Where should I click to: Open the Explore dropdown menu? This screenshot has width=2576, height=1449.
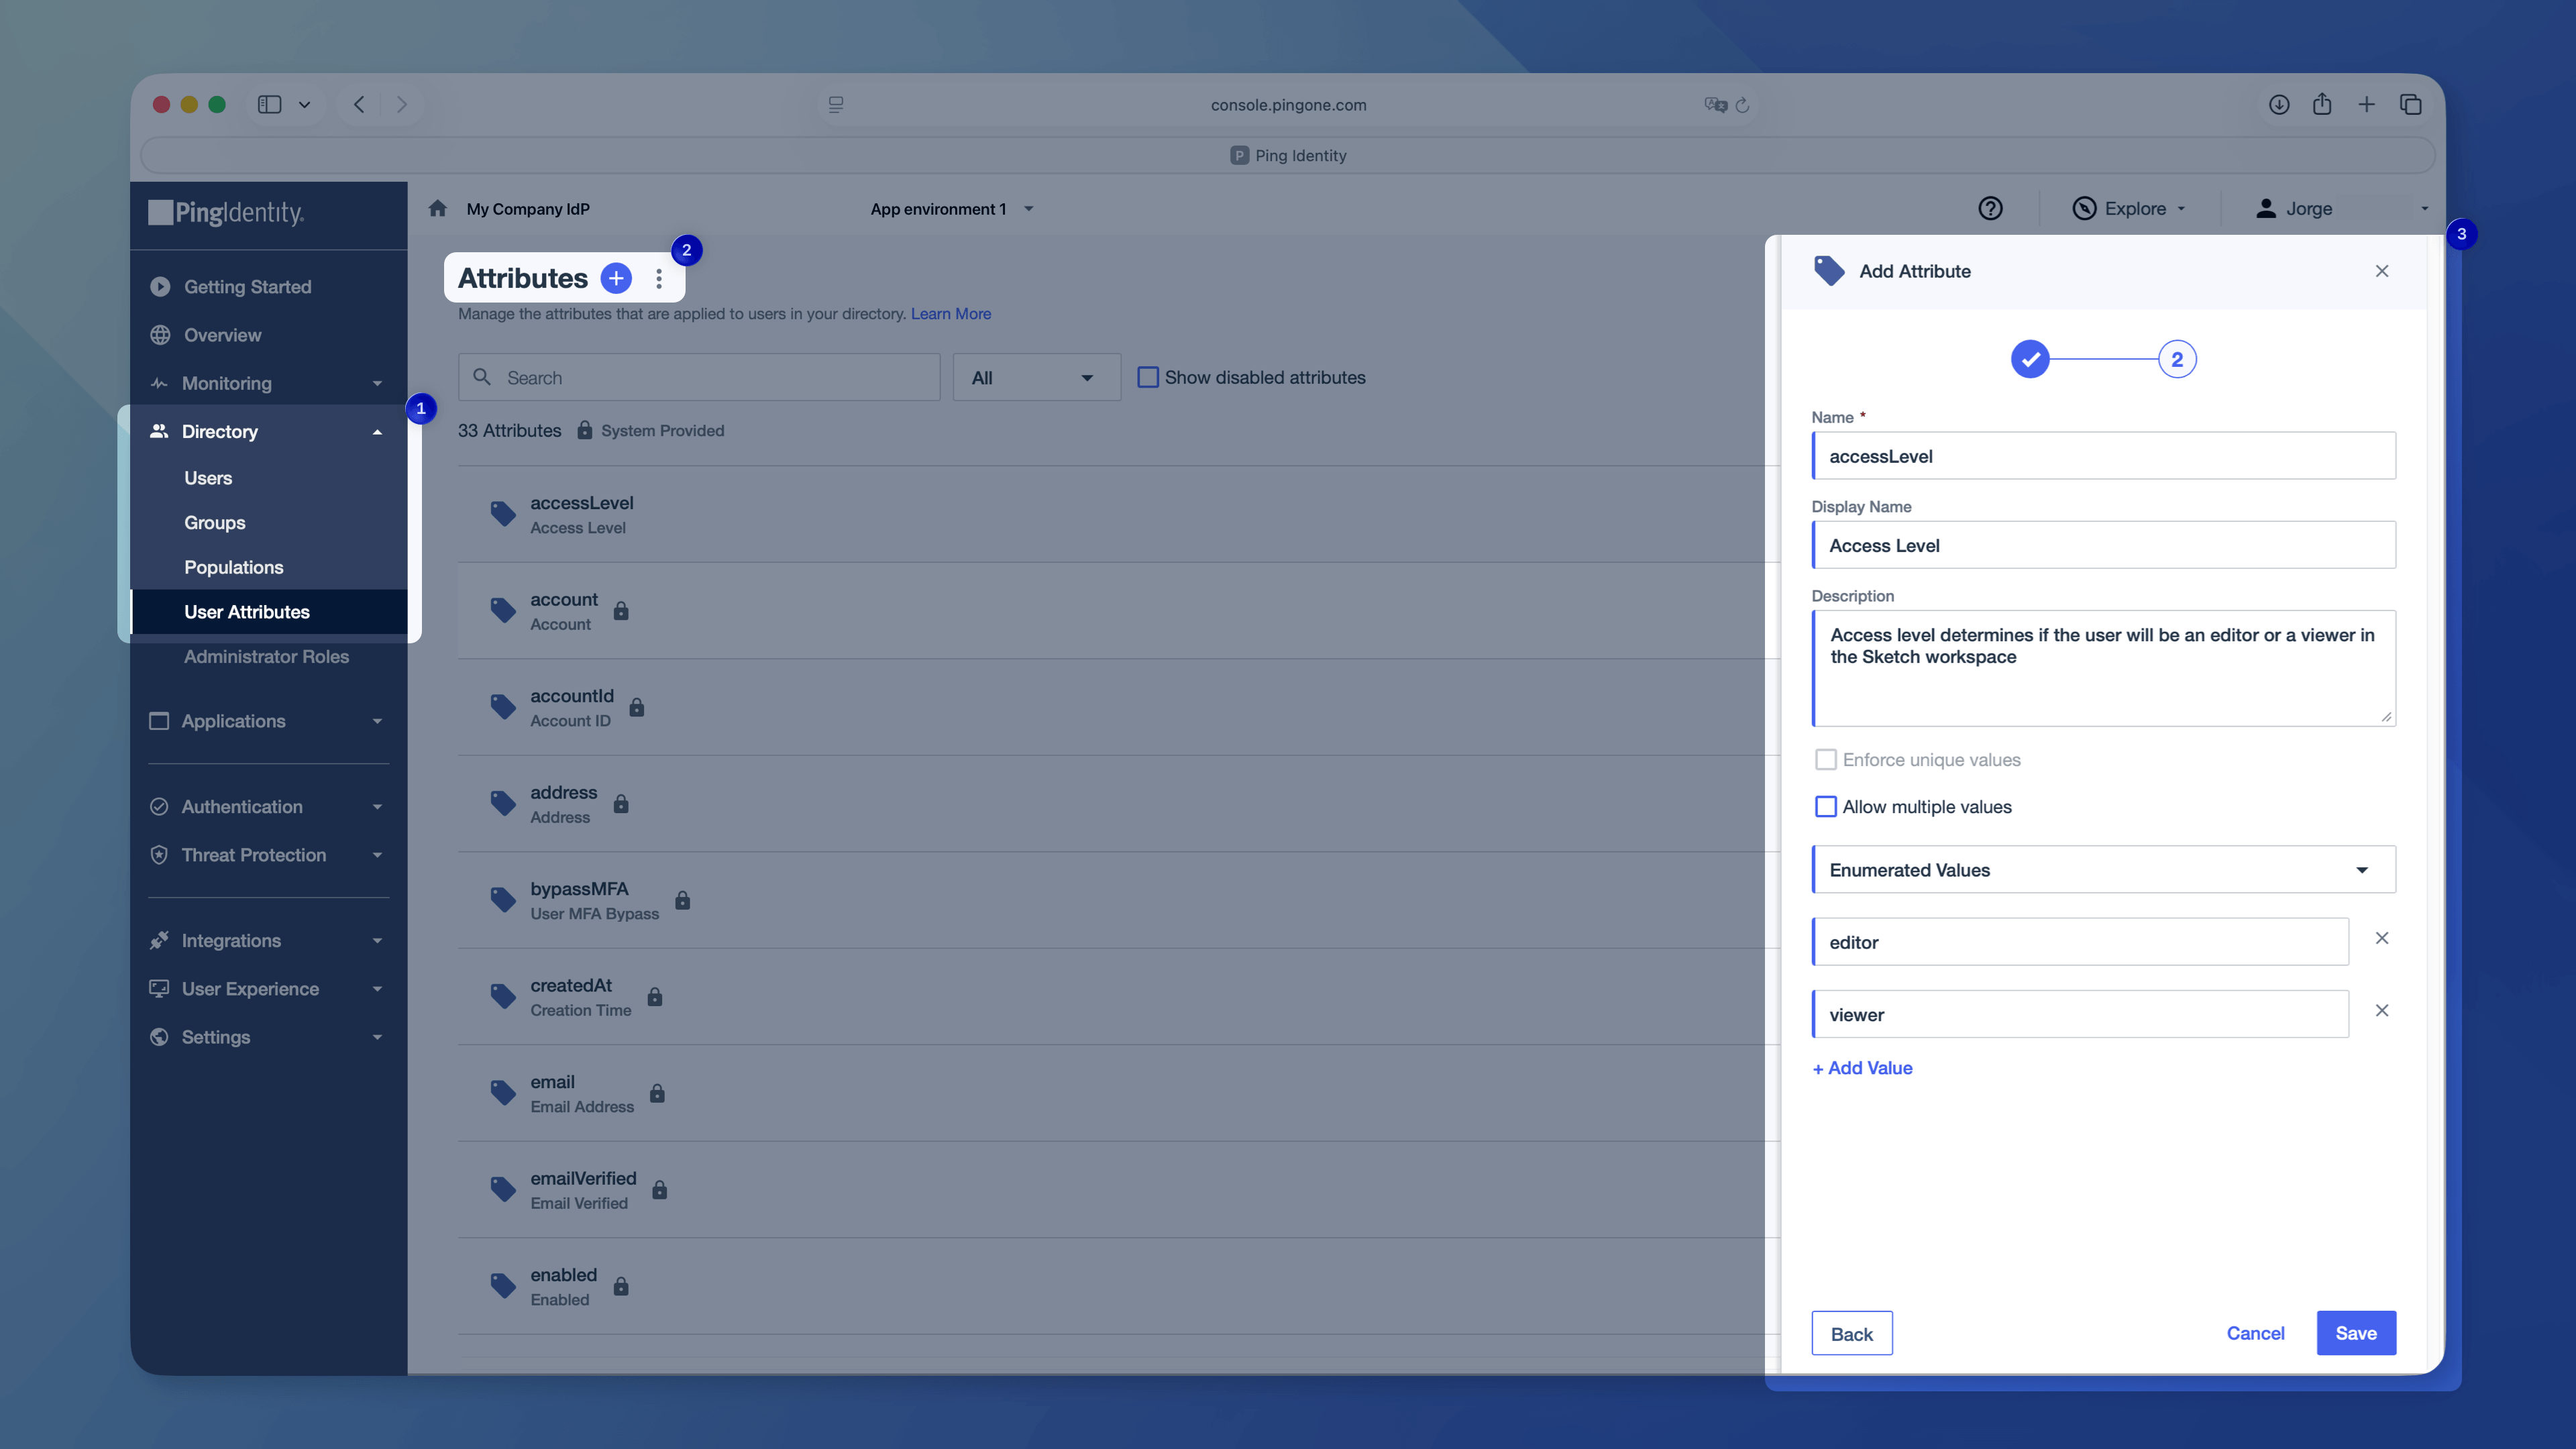click(2129, 208)
